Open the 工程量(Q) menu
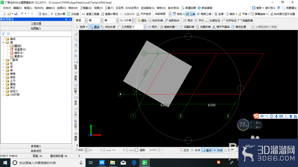Image resolution: width=298 pixels, height=167 pixels. coord(86,8)
